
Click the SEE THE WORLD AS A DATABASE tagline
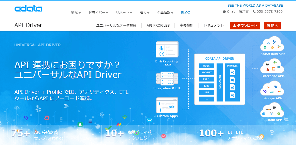(x=255, y=6)
